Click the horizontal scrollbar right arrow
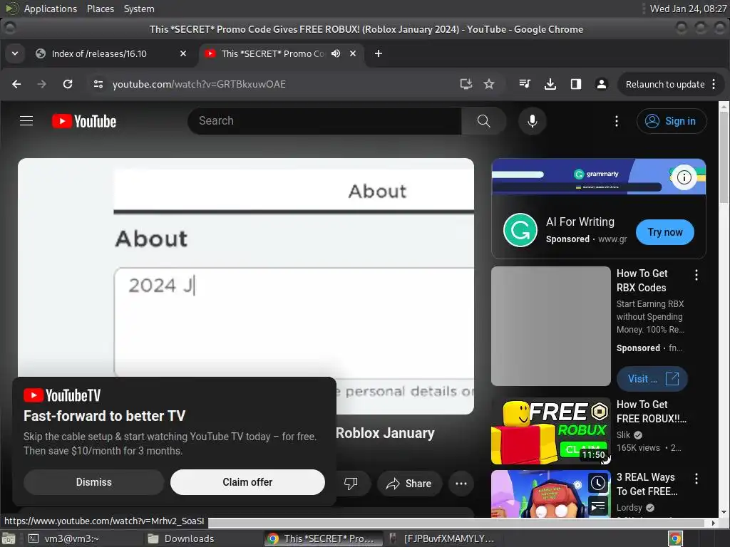This screenshot has width=730, height=547. coord(713,523)
